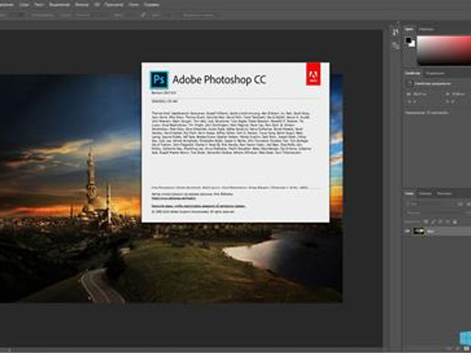Switch to the Коррекция (Adjustments) tab

[x=435, y=74]
